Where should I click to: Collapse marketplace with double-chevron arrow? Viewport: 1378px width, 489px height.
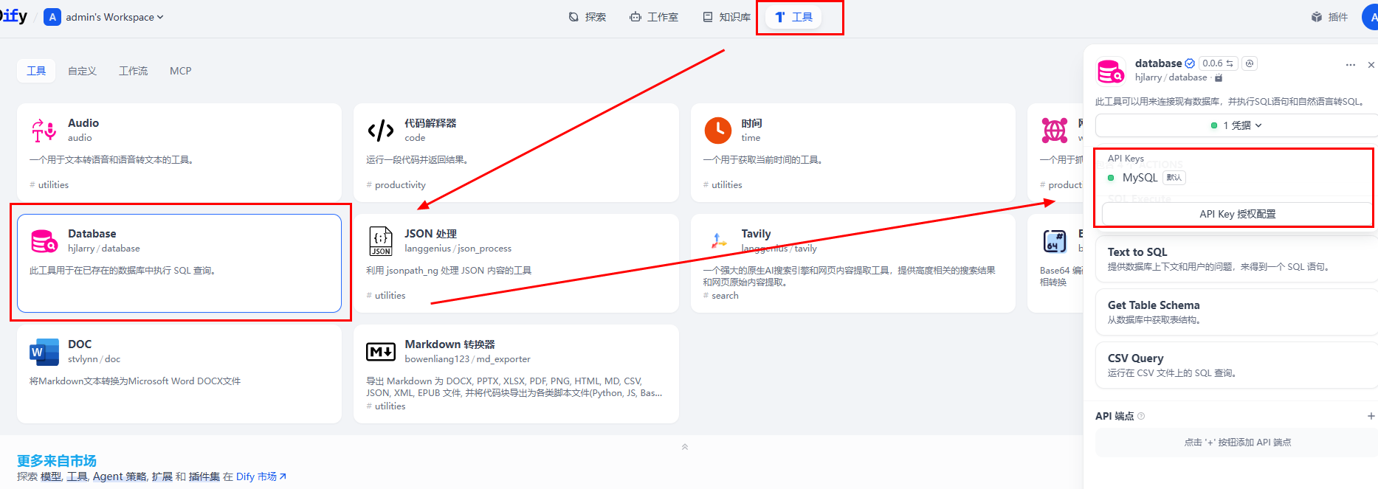tap(685, 446)
